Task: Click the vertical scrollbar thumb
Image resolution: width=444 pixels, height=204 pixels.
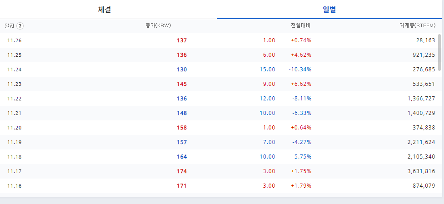Action: 439,52
